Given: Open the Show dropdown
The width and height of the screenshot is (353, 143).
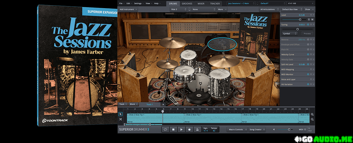Looking at the screenshot, I should 309,9.
